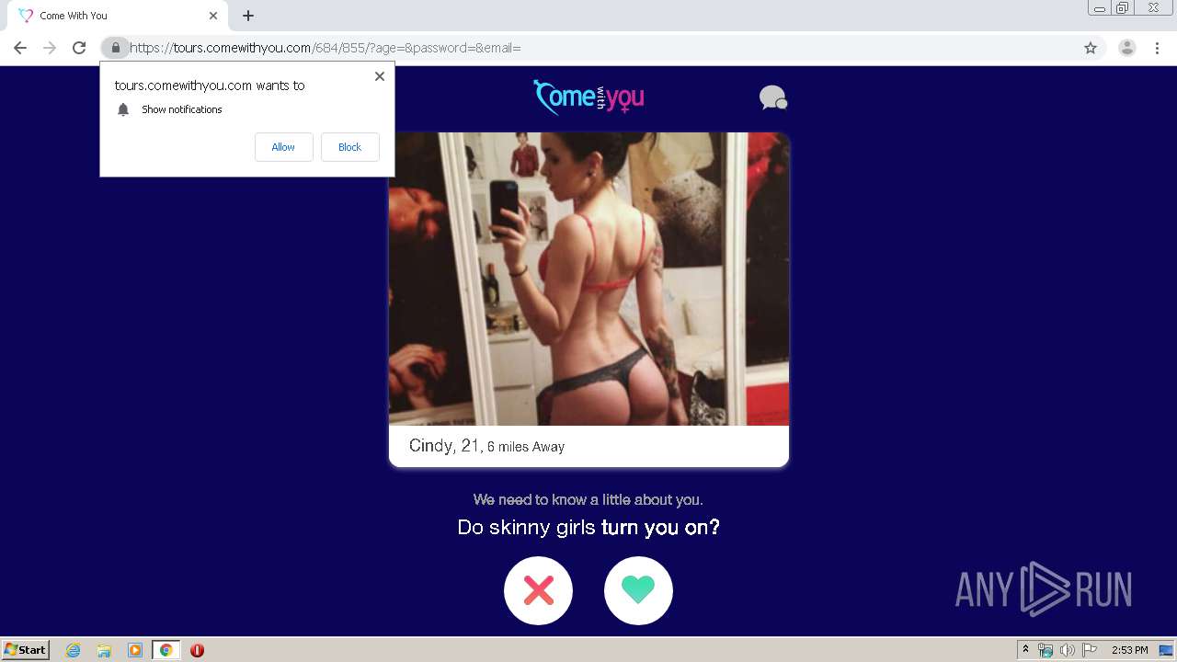1177x662 pixels.
Task: Click the green heart like button
Action: pos(638,590)
